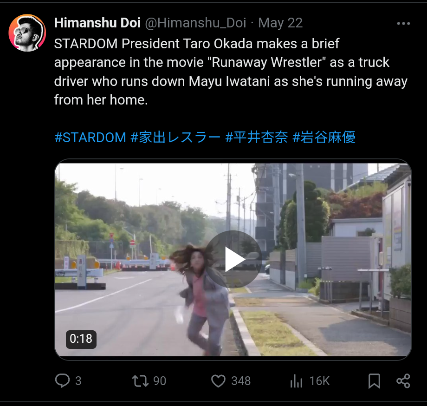Open the three-dot more options menu

pyautogui.click(x=403, y=24)
